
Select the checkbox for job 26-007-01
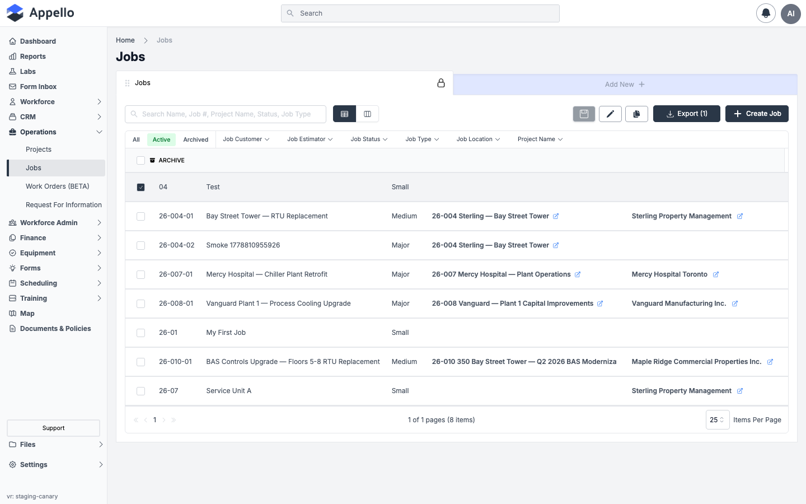pyautogui.click(x=141, y=274)
